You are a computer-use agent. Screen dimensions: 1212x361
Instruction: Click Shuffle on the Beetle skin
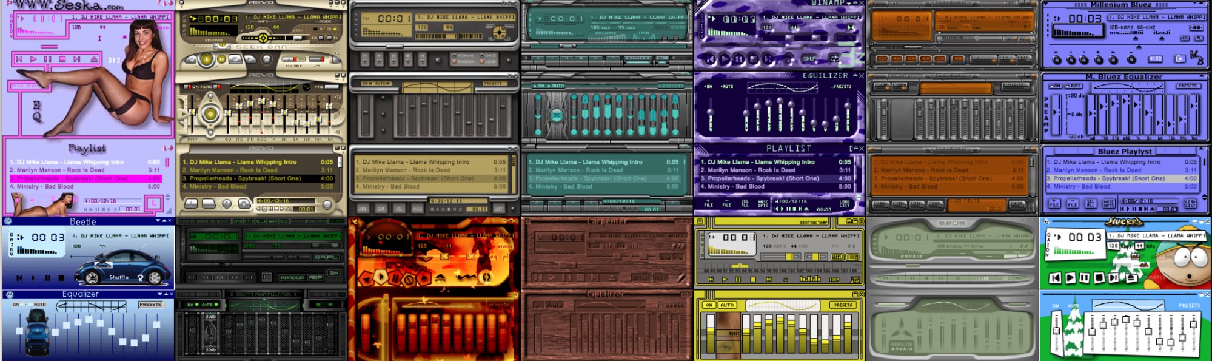(119, 277)
